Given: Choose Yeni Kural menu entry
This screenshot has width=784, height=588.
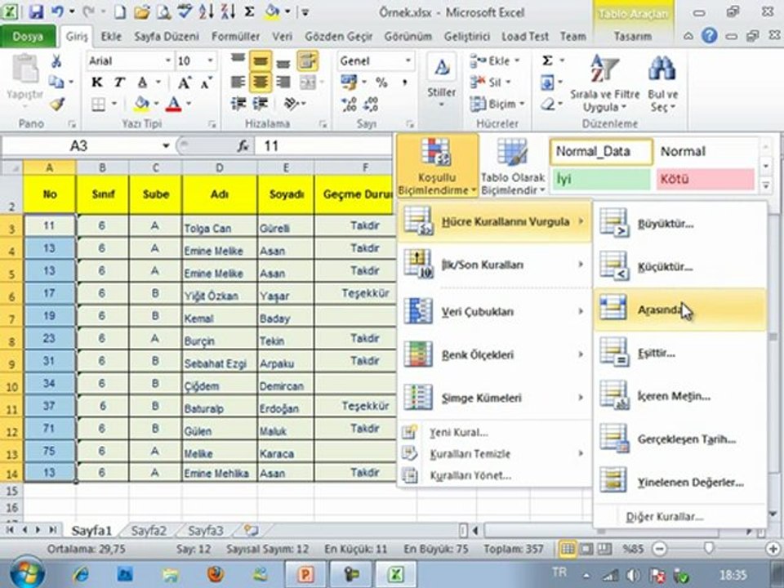Looking at the screenshot, I should [495, 433].
